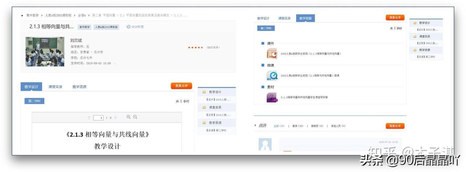Switch to the 课堂实录 tab on left panel
The height and width of the screenshot is (172, 466).
(55, 87)
